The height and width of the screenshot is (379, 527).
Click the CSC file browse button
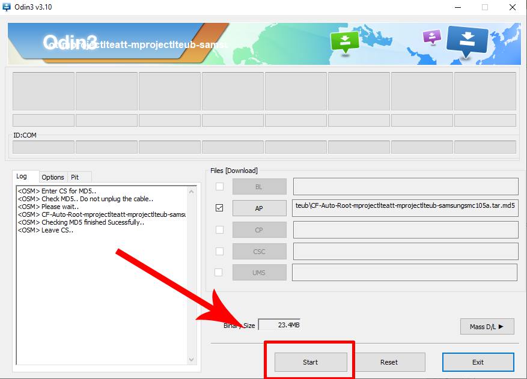[x=260, y=251]
